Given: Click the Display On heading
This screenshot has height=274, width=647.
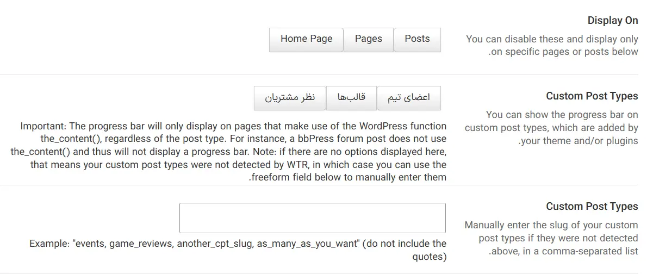Looking at the screenshot, I should 613,21.
